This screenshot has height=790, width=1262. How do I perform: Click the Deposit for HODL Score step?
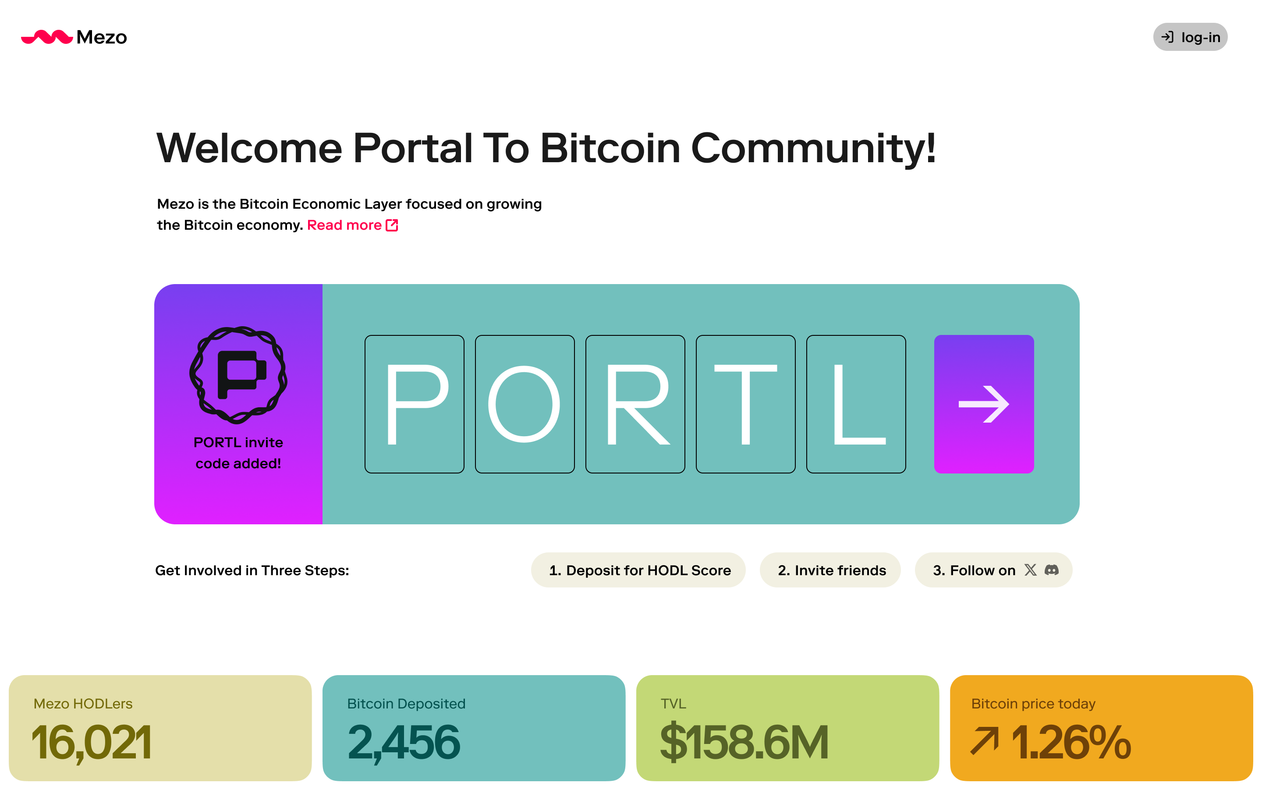click(x=638, y=570)
